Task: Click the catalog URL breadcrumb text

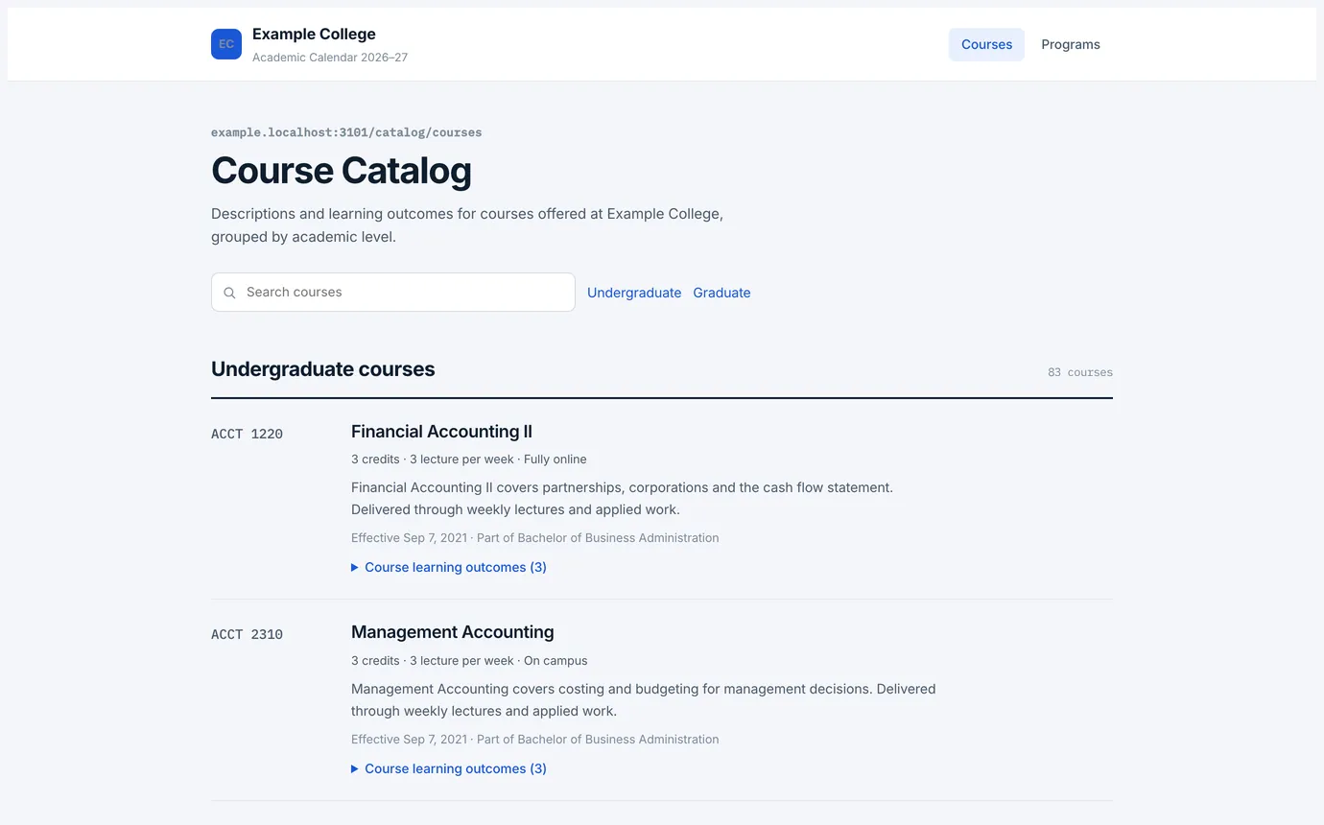Action: [346, 132]
